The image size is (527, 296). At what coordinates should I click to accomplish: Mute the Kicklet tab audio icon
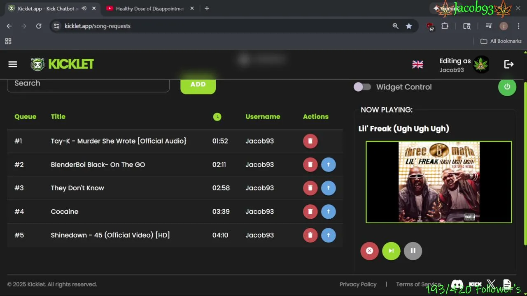click(84, 8)
